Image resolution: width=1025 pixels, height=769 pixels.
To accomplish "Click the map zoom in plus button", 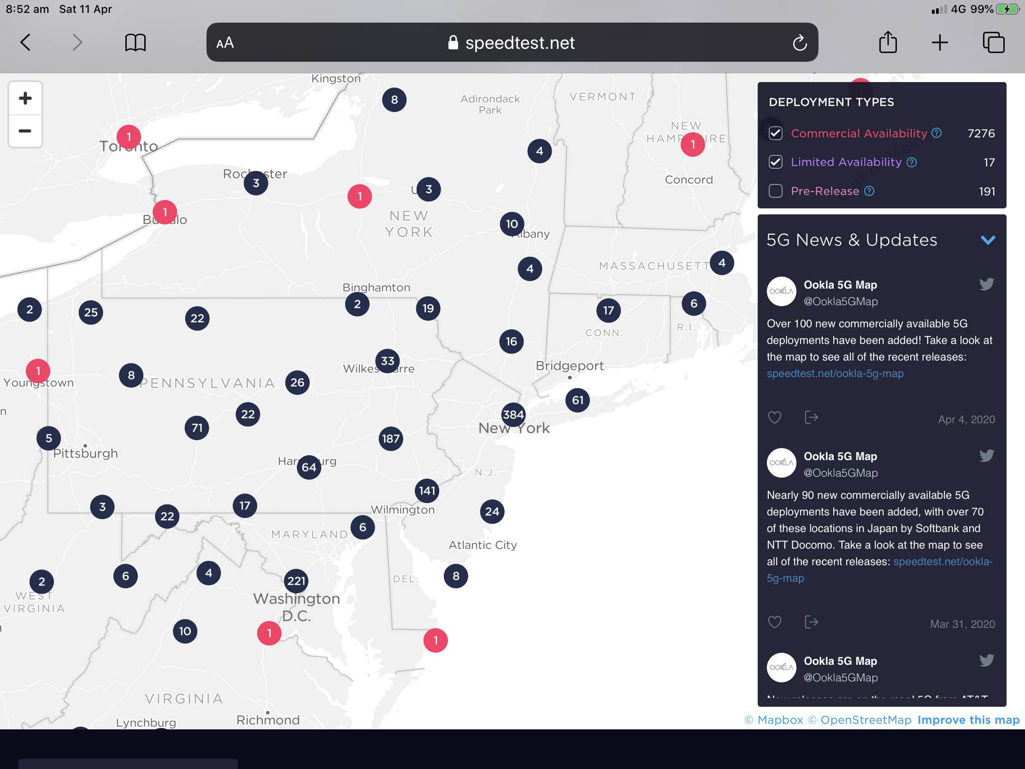I will point(25,98).
